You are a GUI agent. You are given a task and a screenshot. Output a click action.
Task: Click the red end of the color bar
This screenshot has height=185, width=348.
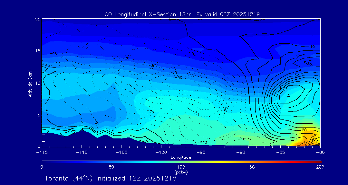pos(318,161)
